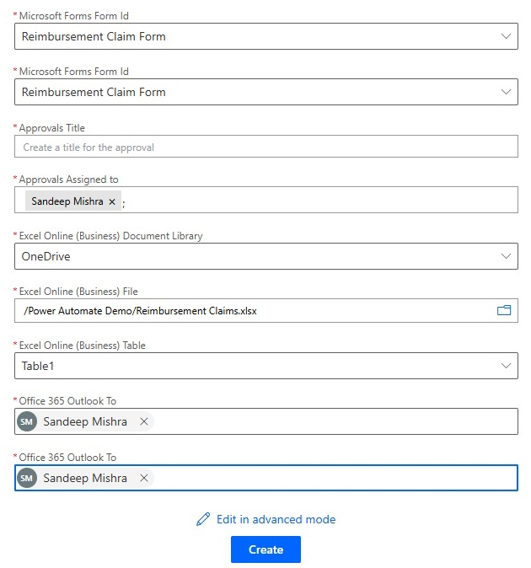Click the SM avatar in second Outlook To field
This screenshot has height=568, width=531.
[x=27, y=478]
